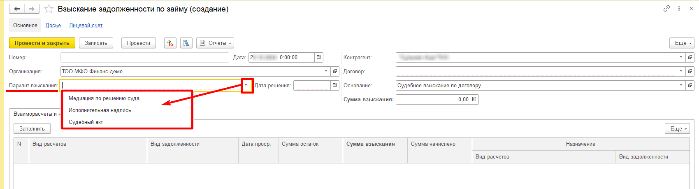Open the Отчеты dropdown menu
The width and height of the screenshot is (699, 189).
(x=215, y=43)
